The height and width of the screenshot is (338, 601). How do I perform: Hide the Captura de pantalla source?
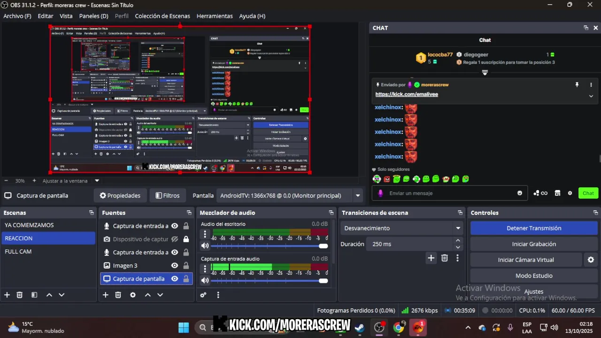pyautogui.click(x=175, y=278)
